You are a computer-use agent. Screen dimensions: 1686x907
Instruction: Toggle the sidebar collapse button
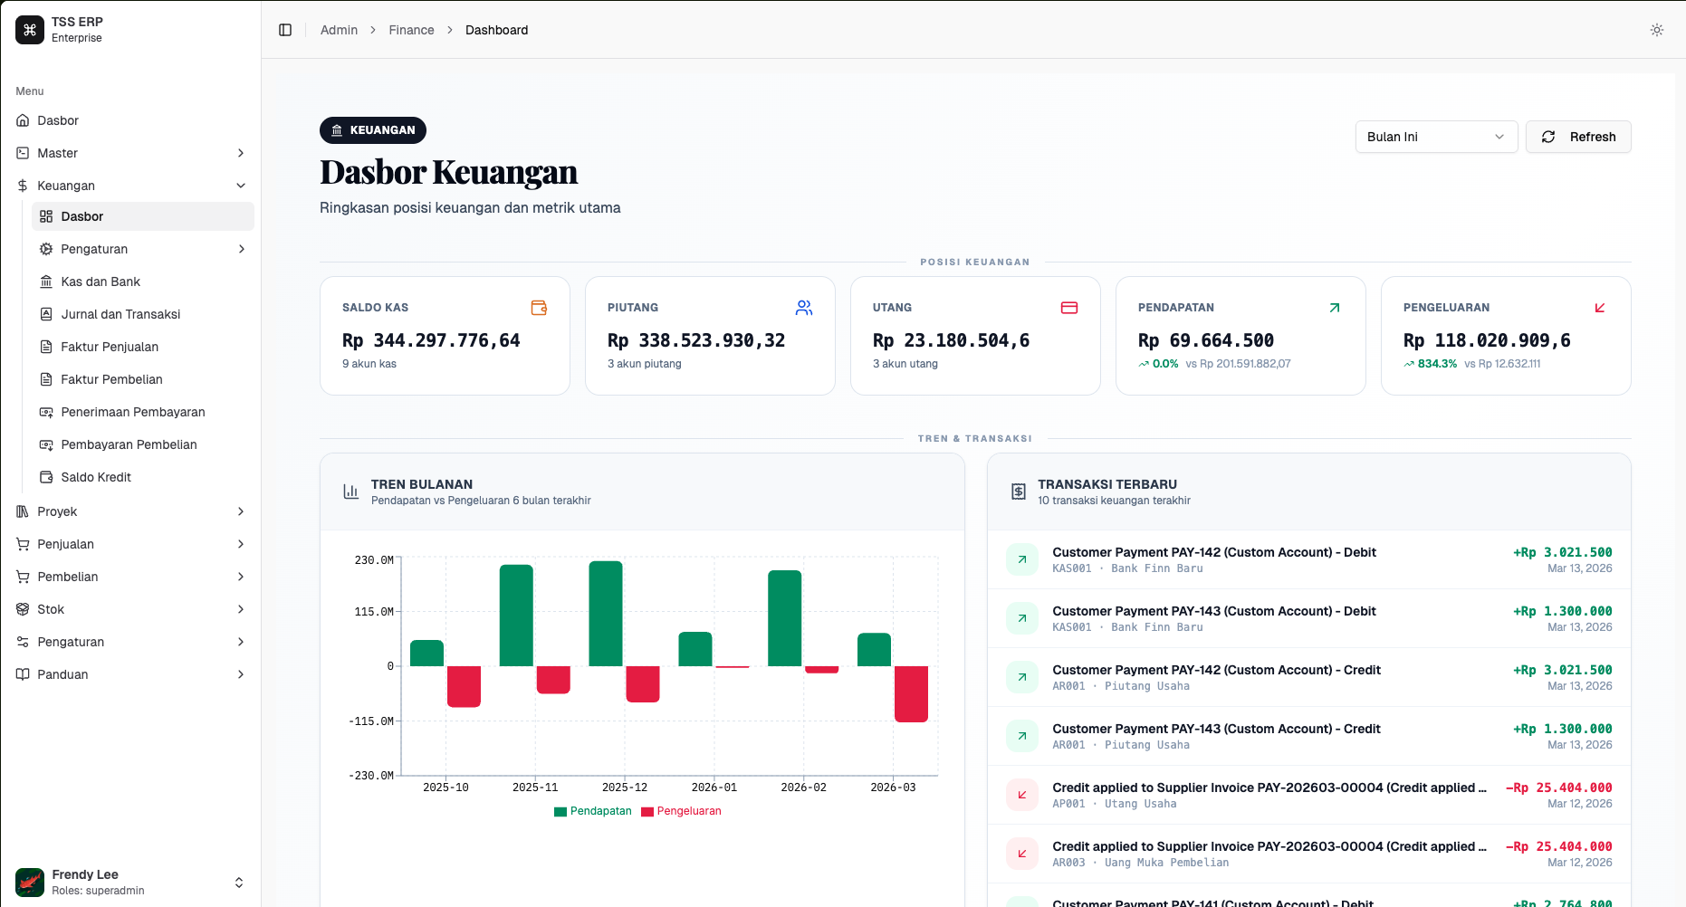coord(285,29)
